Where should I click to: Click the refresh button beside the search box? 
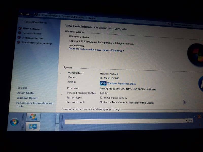click(x=169, y=24)
